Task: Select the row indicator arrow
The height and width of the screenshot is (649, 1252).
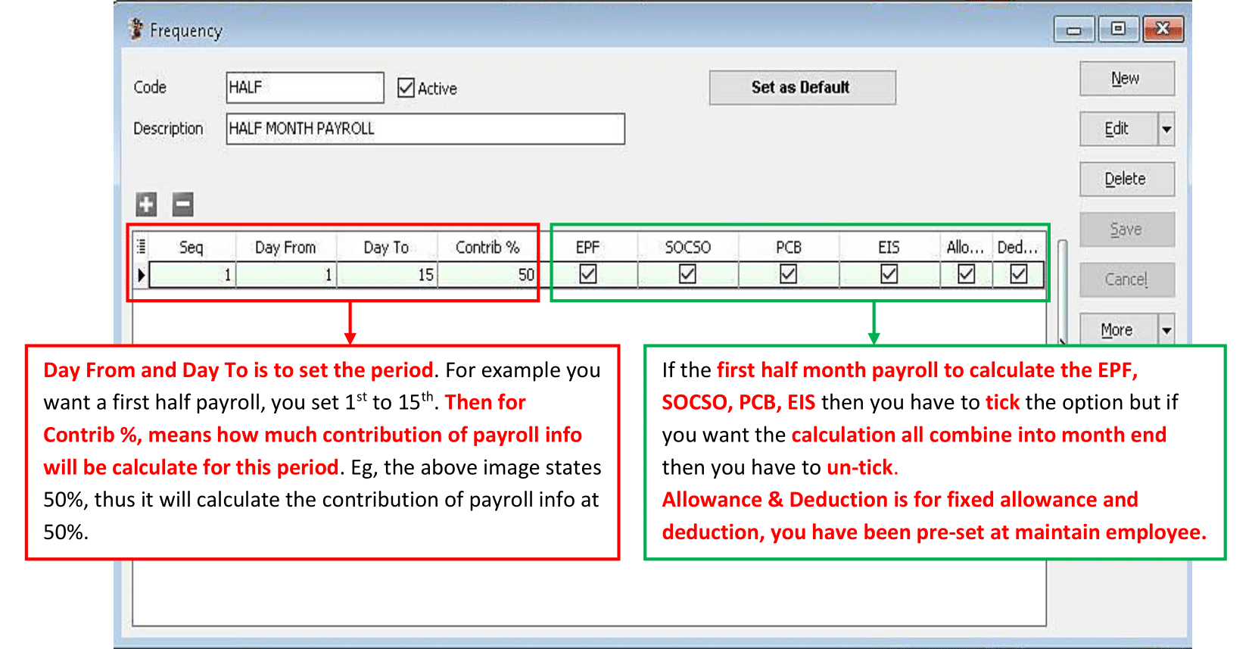Action: [141, 275]
